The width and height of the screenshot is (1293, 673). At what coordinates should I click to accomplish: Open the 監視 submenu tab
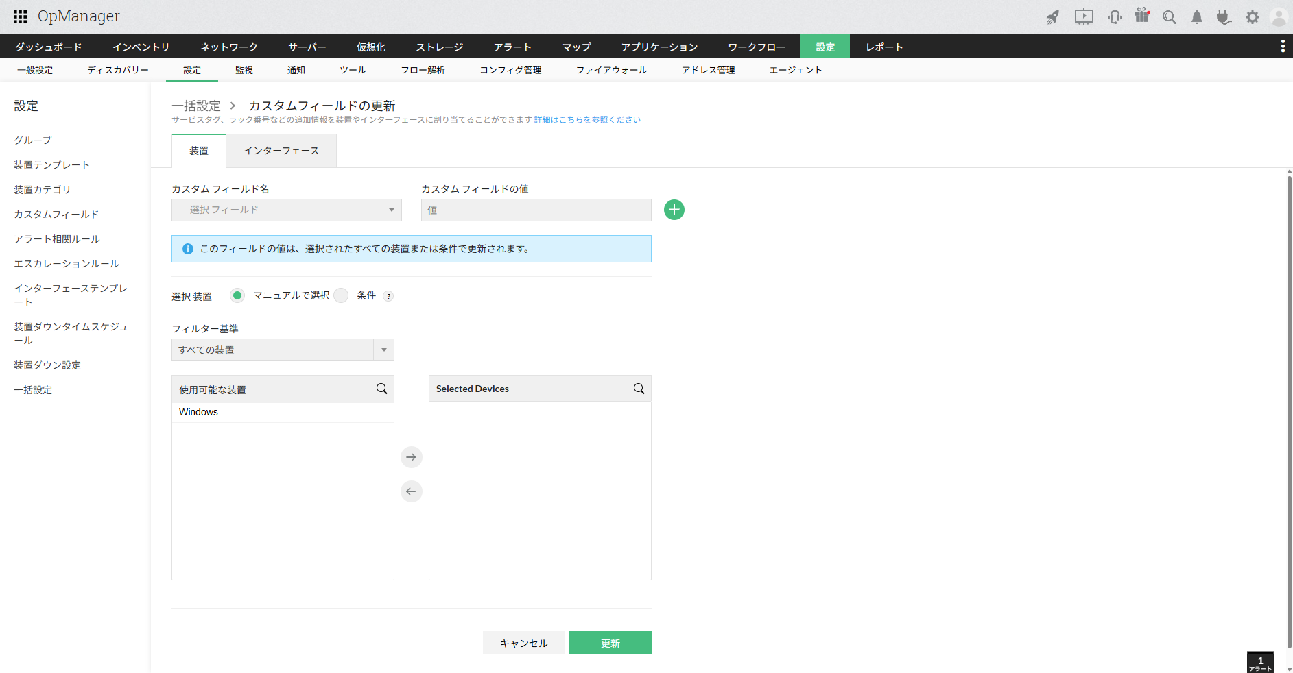(244, 70)
